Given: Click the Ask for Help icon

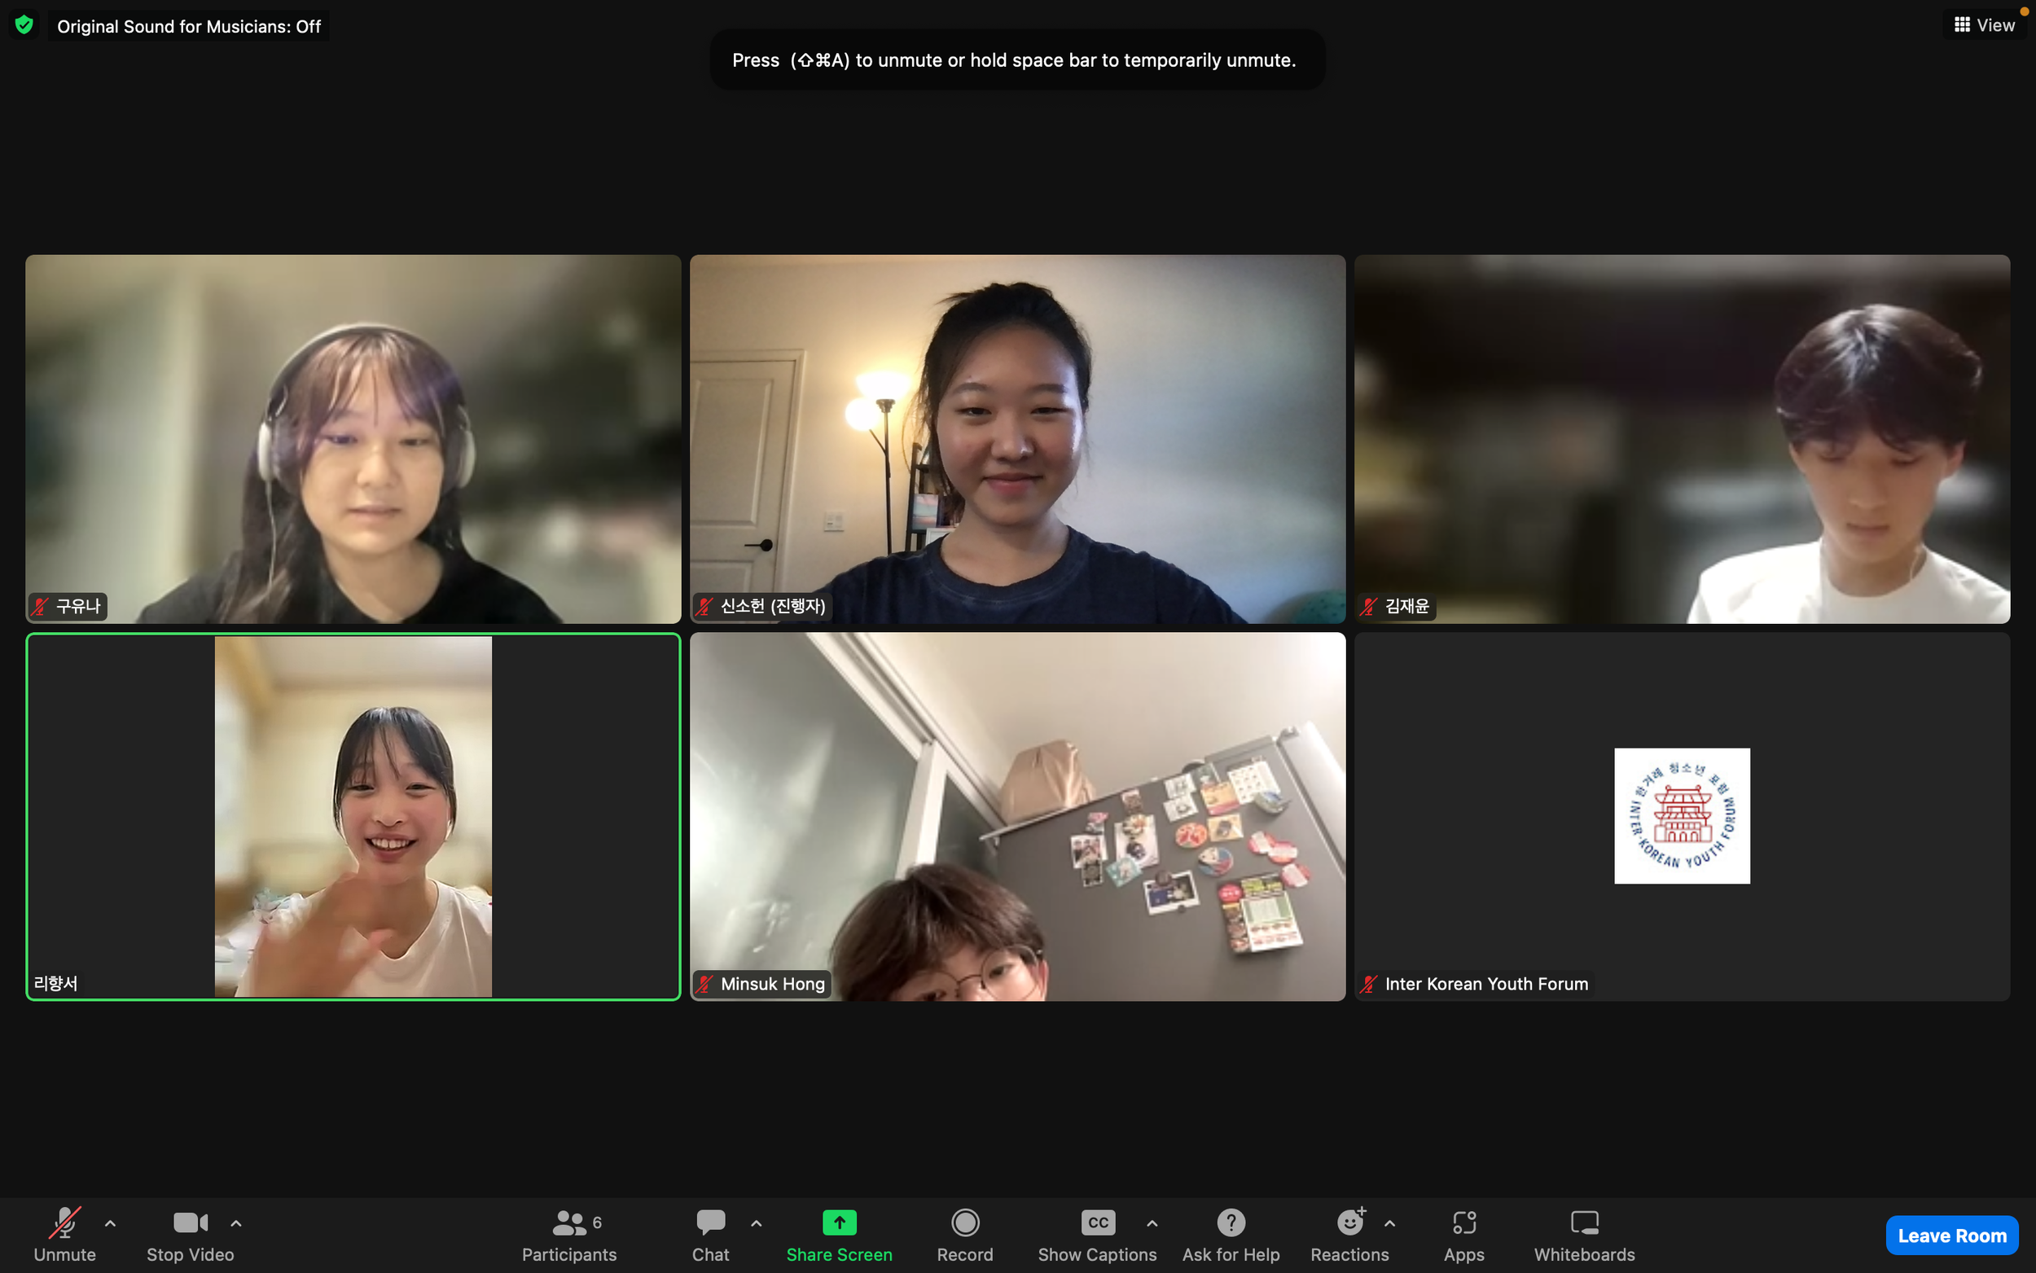Looking at the screenshot, I should tap(1231, 1223).
